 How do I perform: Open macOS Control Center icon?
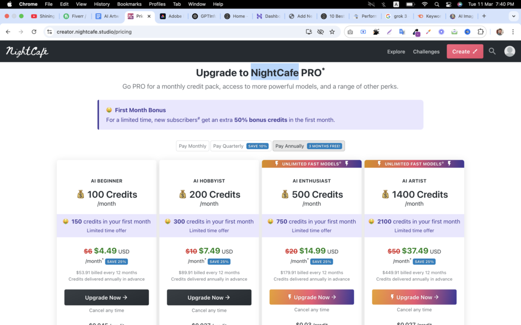[x=449, y=4]
